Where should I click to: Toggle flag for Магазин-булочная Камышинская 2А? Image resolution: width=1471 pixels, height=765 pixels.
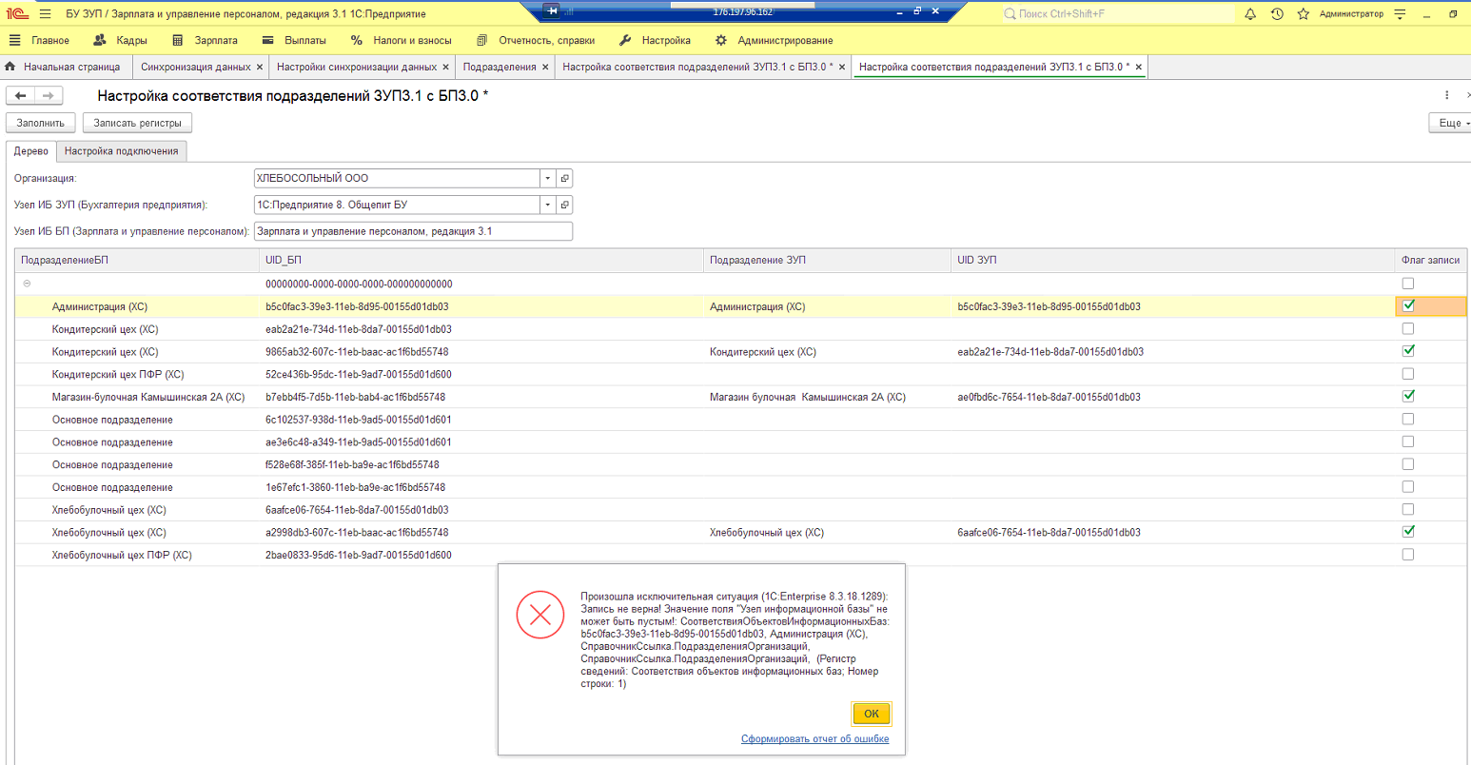click(x=1408, y=396)
